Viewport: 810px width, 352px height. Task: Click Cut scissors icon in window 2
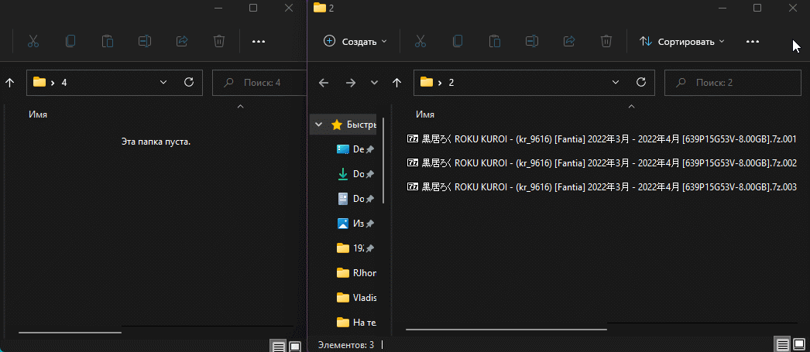click(x=420, y=41)
